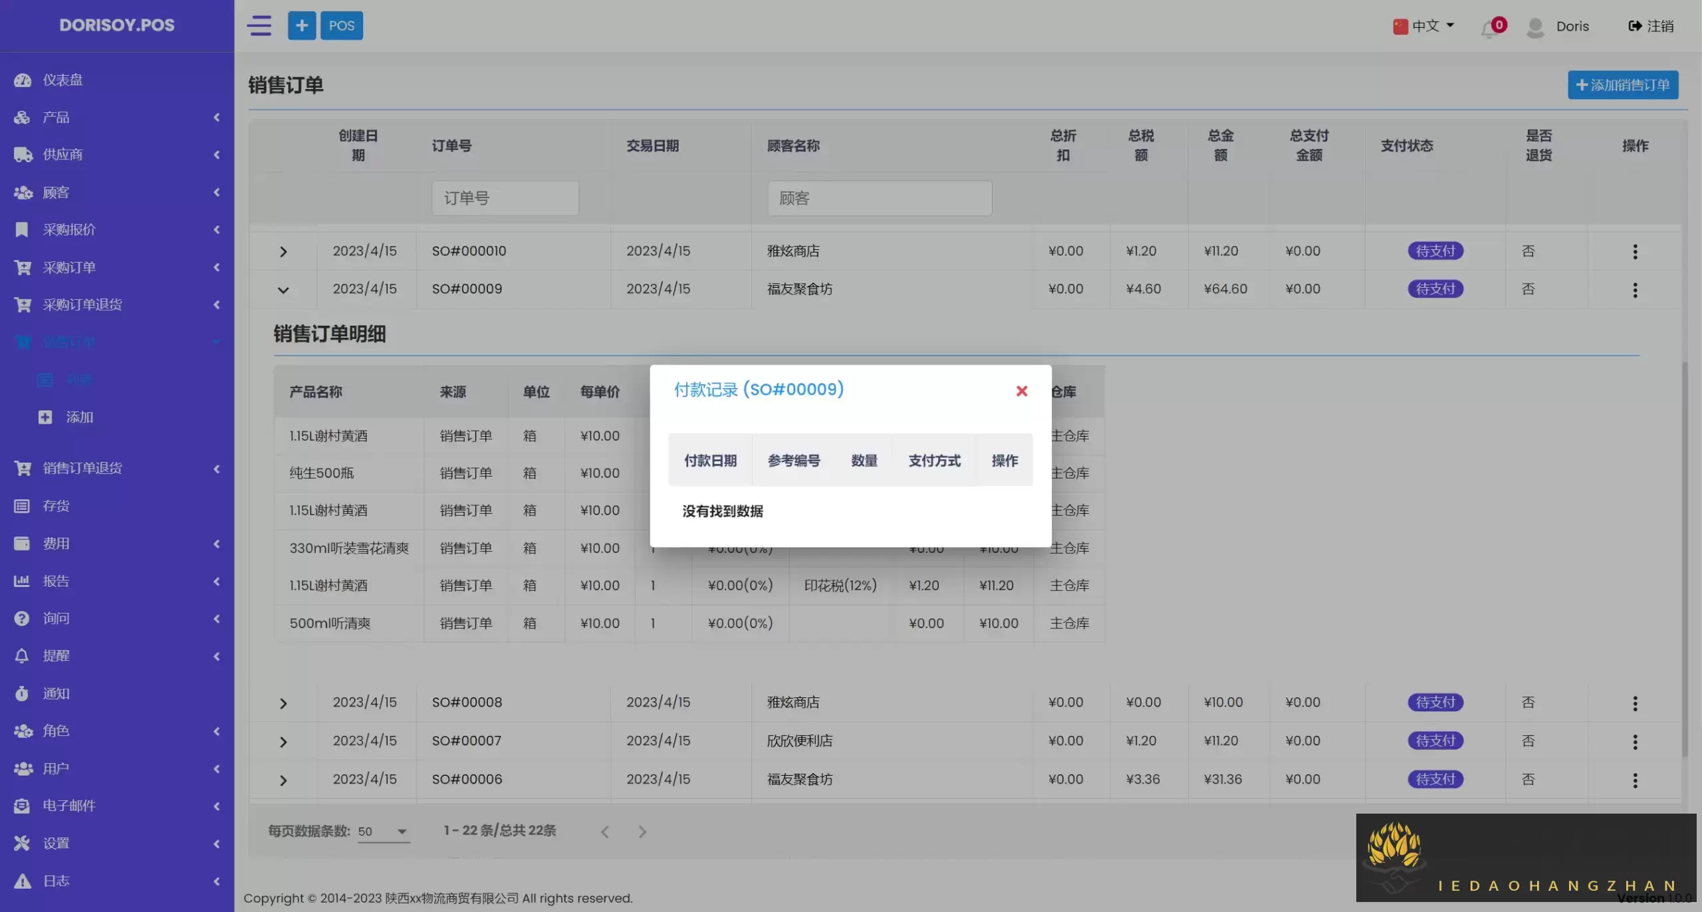This screenshot has height=912, width=1702.
Task: Open the 中文 language dropdown
Action: pos(1423,26)
